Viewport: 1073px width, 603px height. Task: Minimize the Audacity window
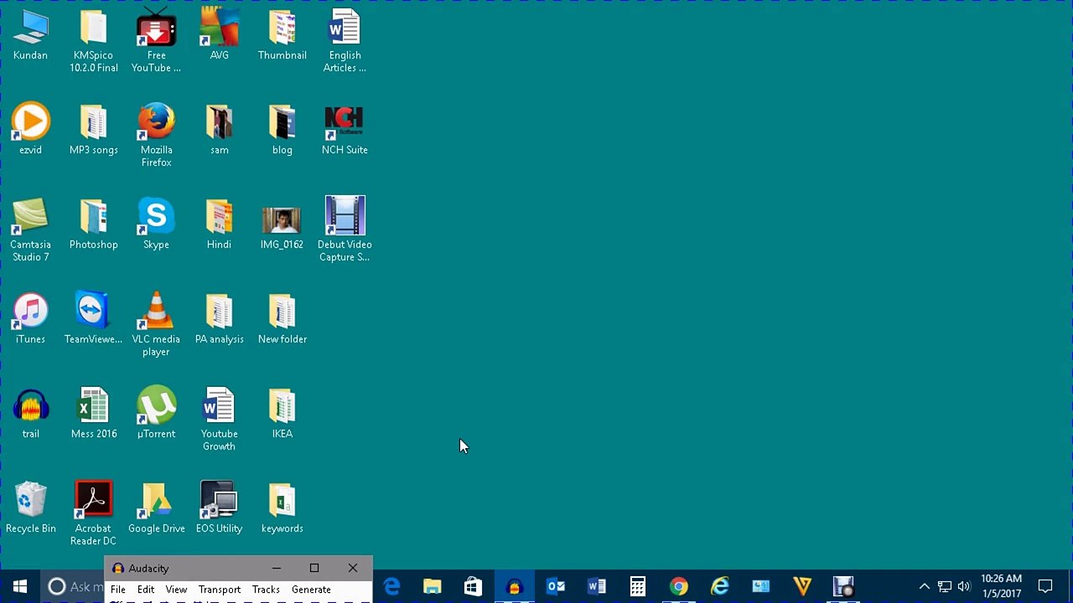276,568
